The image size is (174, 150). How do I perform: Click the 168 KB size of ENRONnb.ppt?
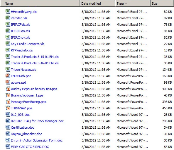pyautogui.click(x=167, y=76)
